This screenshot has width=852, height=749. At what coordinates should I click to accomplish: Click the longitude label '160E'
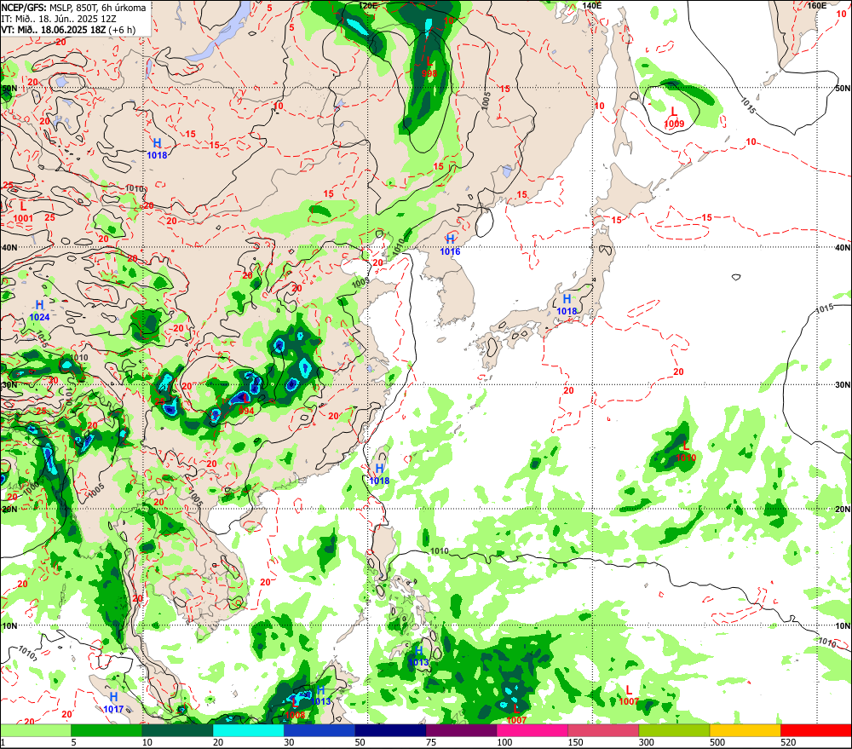pyautogui.click(x=816, y=5)
